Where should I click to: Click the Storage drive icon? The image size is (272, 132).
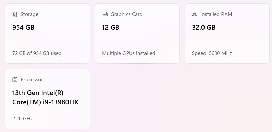point(15,14)
